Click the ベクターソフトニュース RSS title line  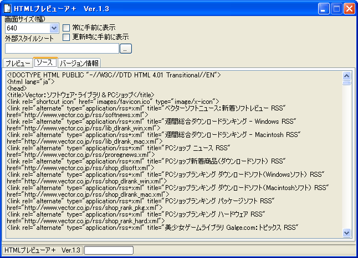click(146, 108)
